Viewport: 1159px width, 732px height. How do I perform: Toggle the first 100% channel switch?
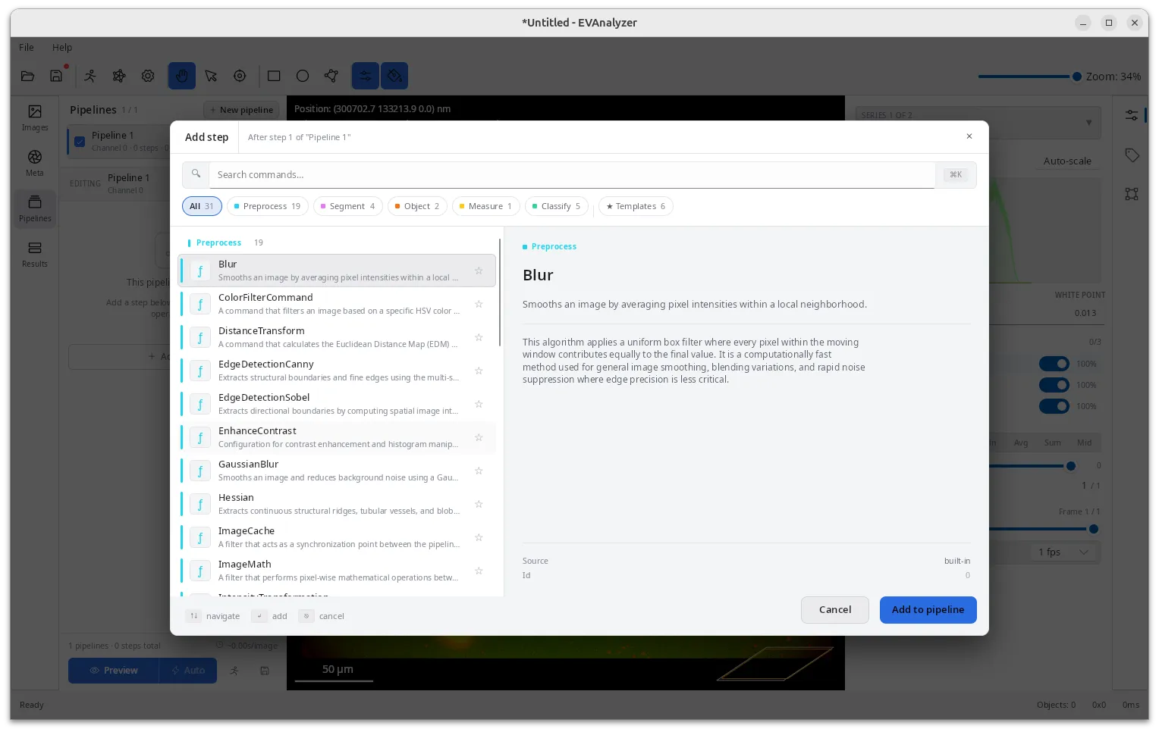1054,364
